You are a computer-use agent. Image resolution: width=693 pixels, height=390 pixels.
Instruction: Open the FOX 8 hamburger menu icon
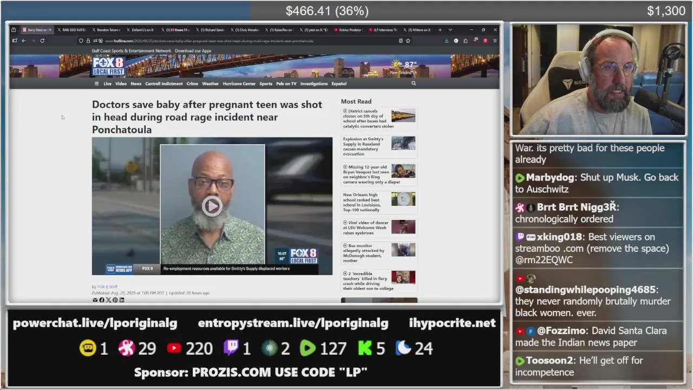96,83
